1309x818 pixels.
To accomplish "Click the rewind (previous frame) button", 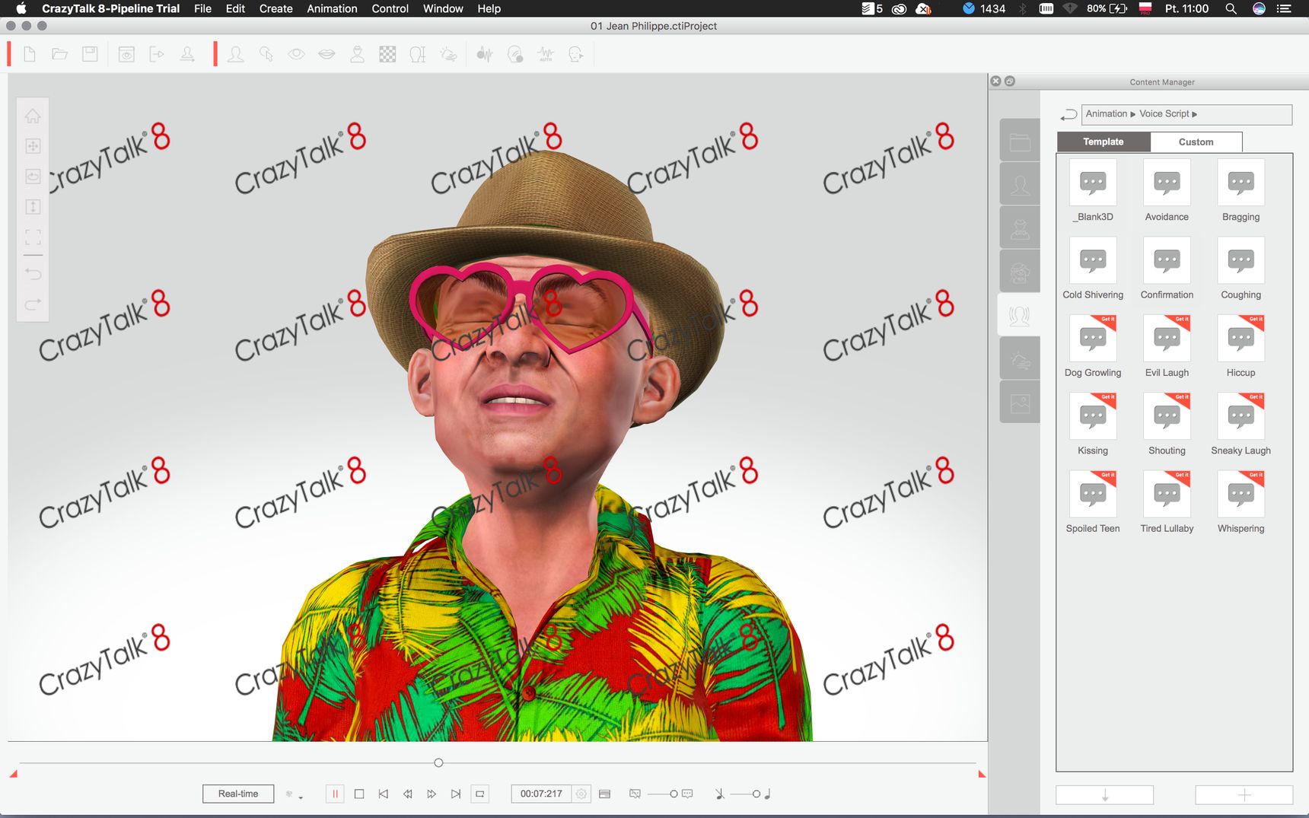I will [x=408, y=794].
